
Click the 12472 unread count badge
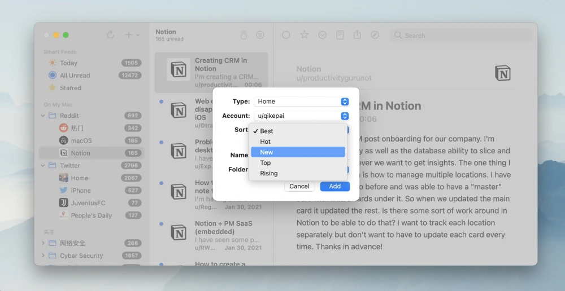(x=130, y=76)
